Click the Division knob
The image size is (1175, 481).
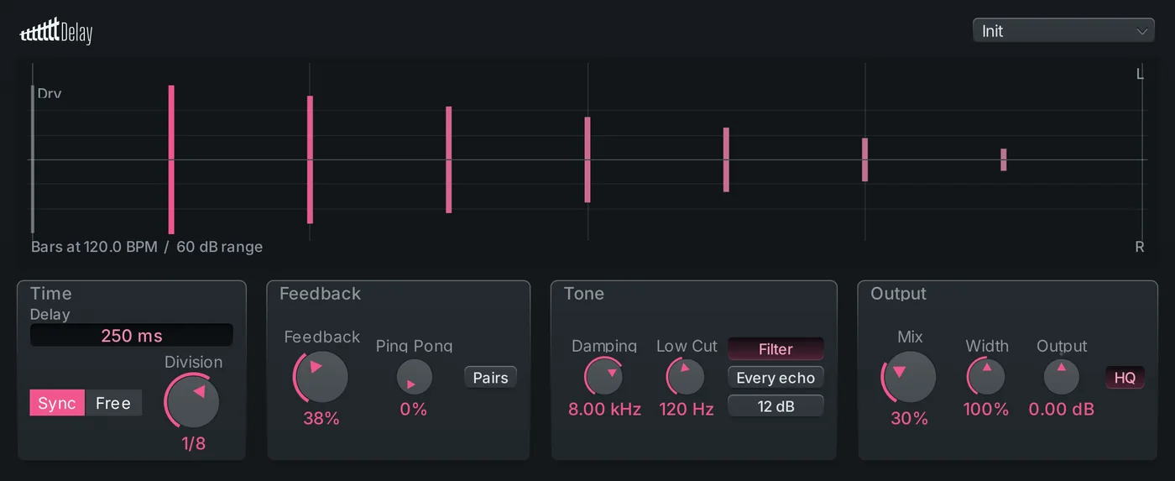193,400
